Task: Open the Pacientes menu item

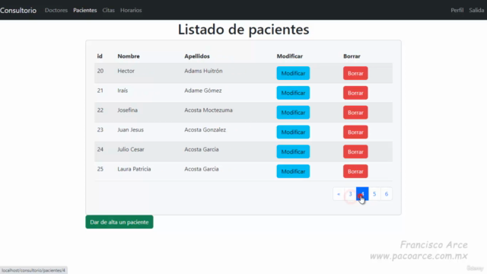Action: pos(84,10)
